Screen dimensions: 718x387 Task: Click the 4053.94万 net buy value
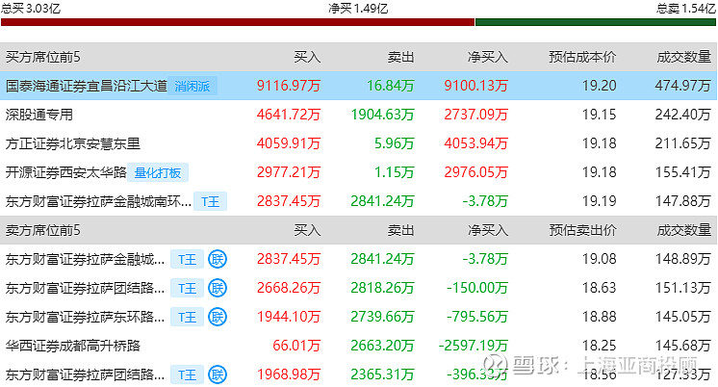click(475, 143)
